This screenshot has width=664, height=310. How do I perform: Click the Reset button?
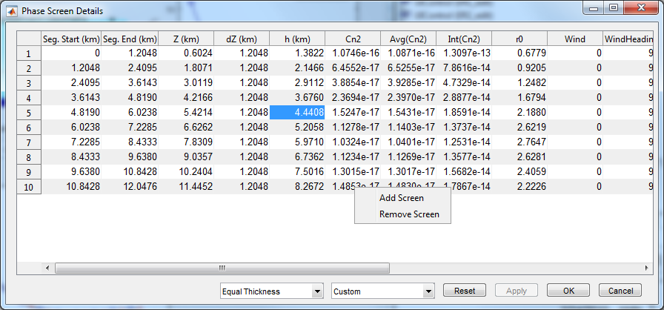[x=465, y=291]
